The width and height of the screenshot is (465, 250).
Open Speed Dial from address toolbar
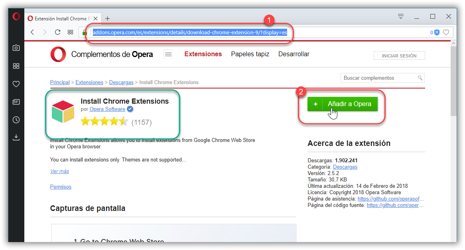70,32
